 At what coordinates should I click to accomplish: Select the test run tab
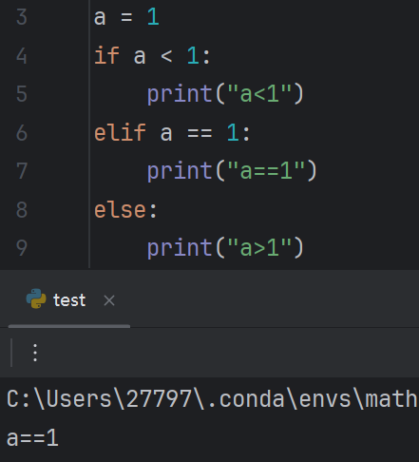[x=69, y=299]
